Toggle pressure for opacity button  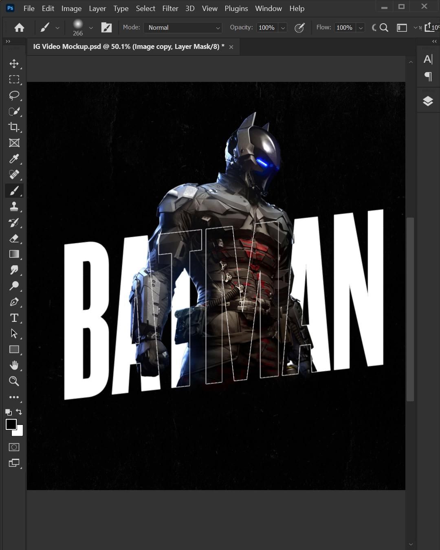pyautogui.click(x=299, y=27)
